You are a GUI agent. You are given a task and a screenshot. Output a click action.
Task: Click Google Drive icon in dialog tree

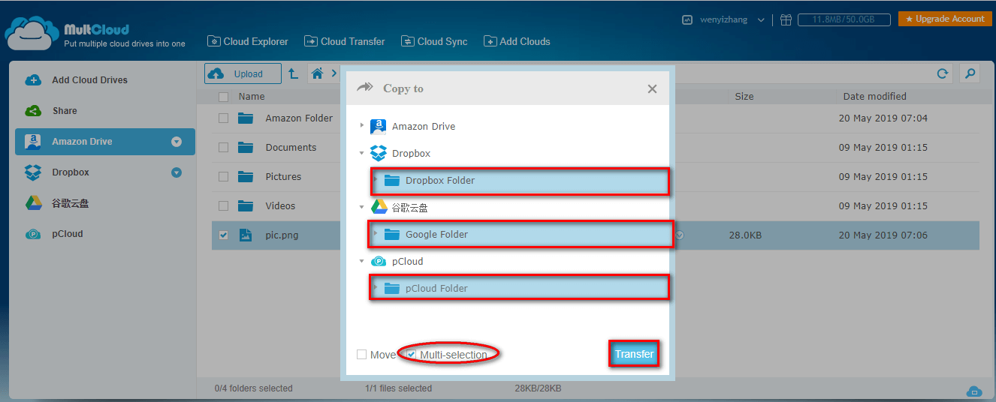379,207
